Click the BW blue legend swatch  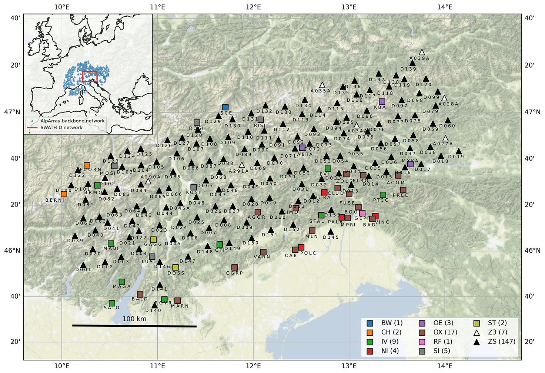(370, 323)
